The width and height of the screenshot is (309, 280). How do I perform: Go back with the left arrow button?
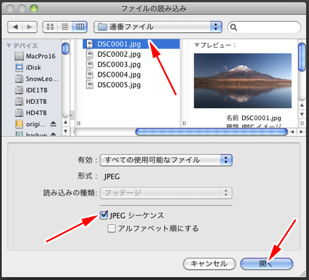click(x=15, y=27)
